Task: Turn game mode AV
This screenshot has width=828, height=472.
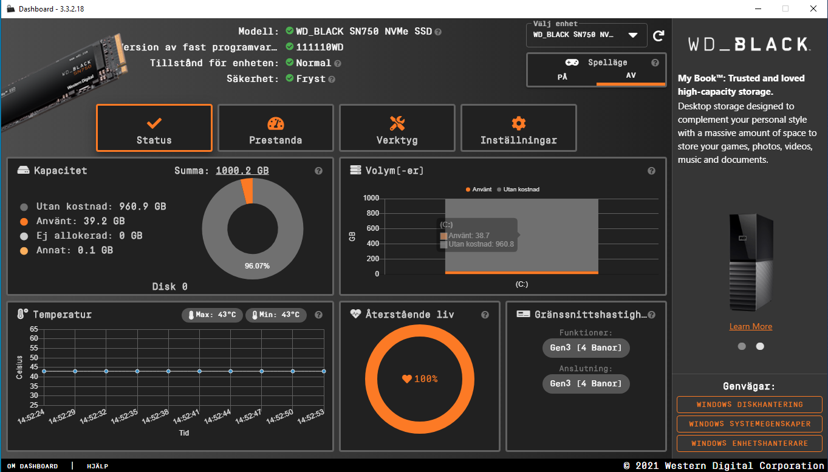Action: pos(631,76)
